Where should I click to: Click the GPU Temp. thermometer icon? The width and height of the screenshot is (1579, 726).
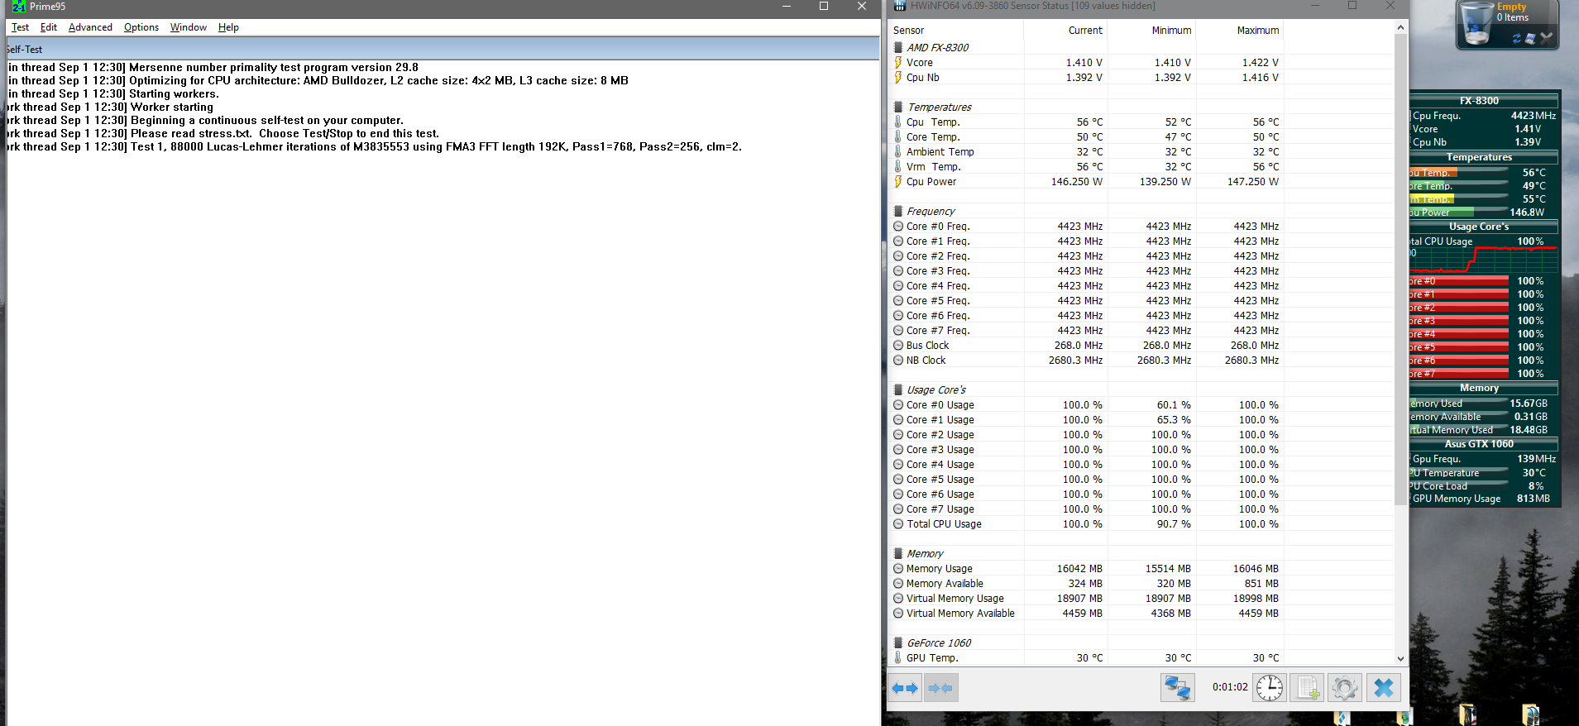coord(898,657)
